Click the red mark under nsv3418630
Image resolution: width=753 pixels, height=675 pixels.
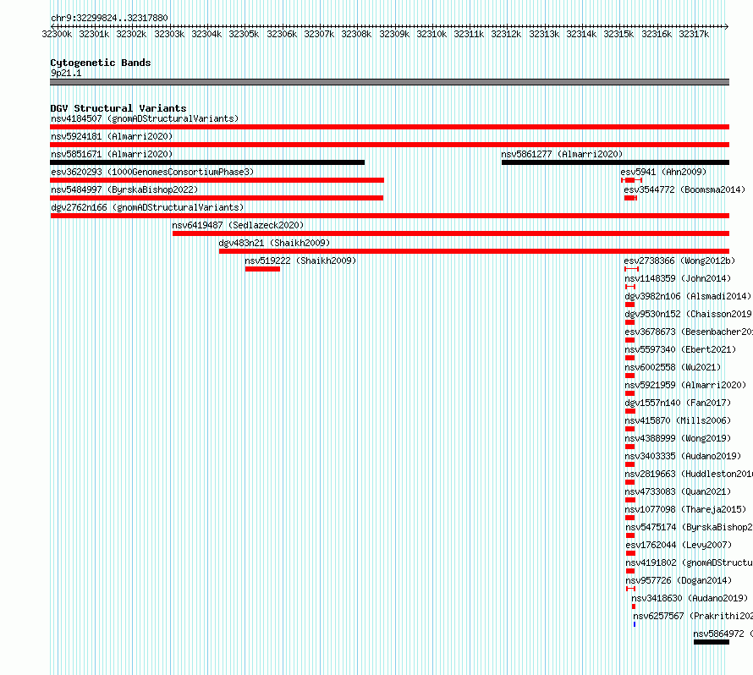634,606
